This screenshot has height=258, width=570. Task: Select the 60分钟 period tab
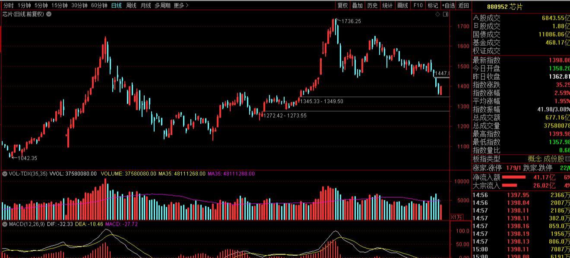pos(99,6)
